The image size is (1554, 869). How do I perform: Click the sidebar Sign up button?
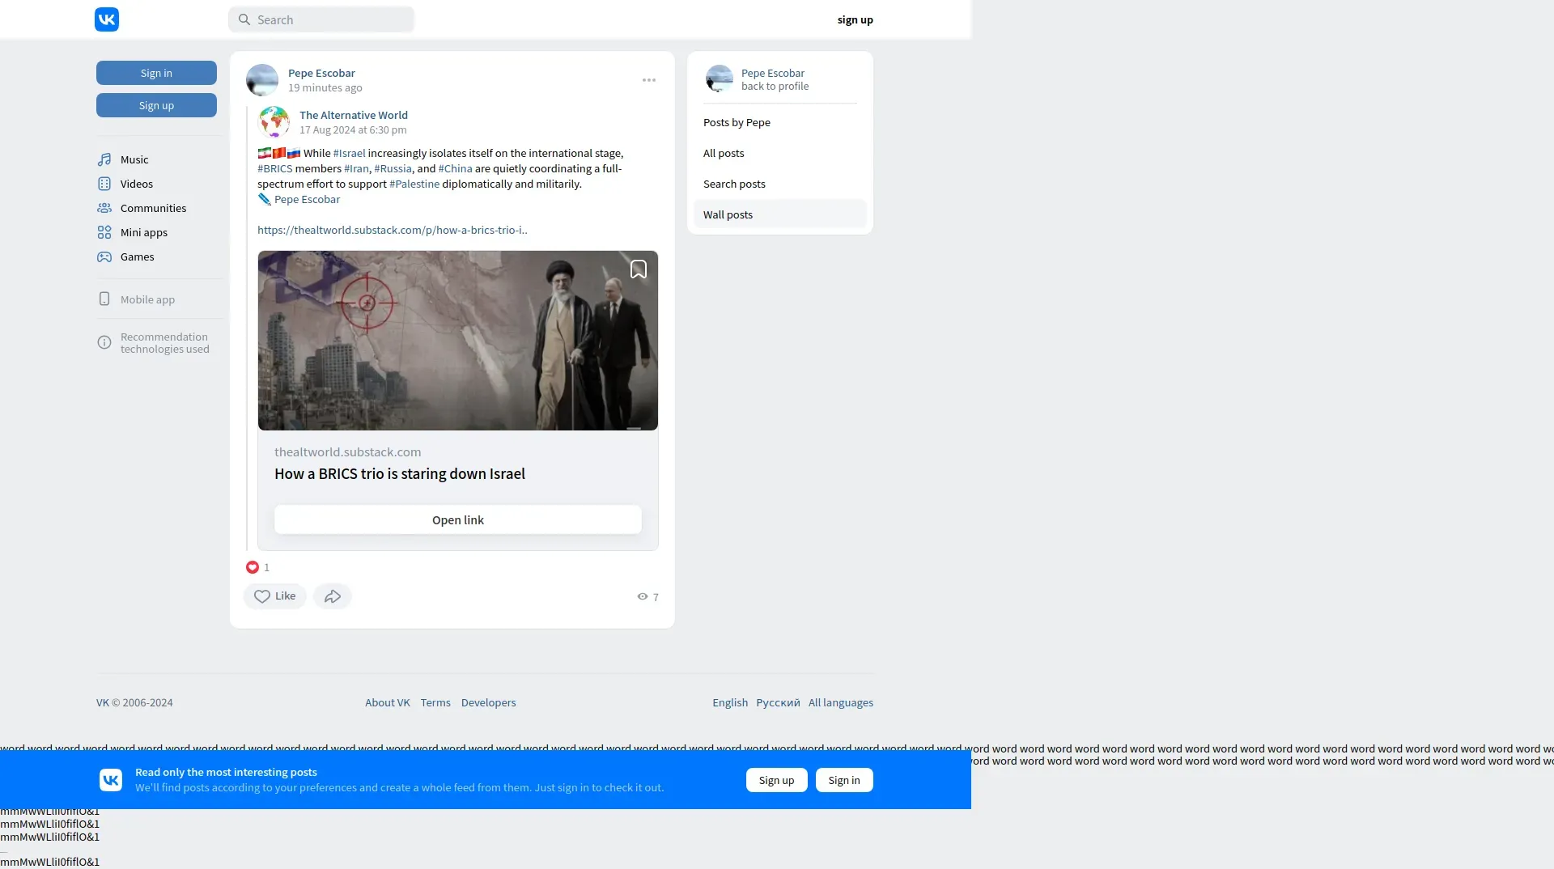point(156,105)
